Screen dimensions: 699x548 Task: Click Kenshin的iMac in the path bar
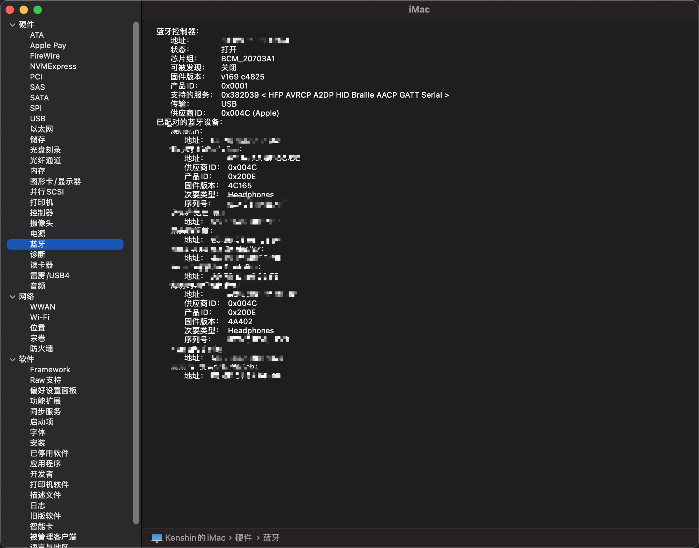pos(195,538)
